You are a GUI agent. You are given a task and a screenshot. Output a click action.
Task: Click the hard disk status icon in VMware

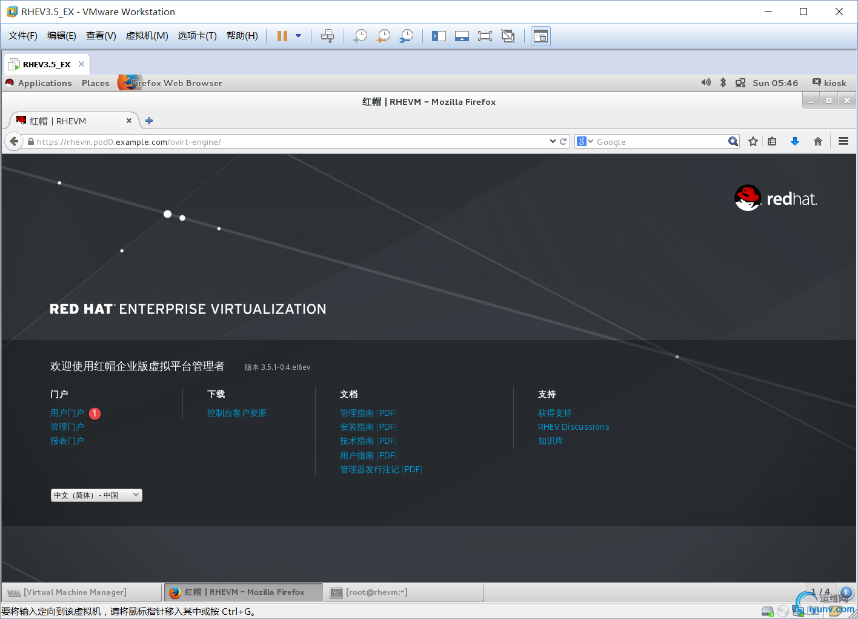pyautogui.click(x=768, y=611)
